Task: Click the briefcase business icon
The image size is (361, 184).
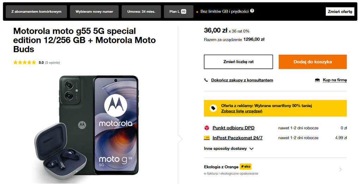Action: (x=317, y=80)
